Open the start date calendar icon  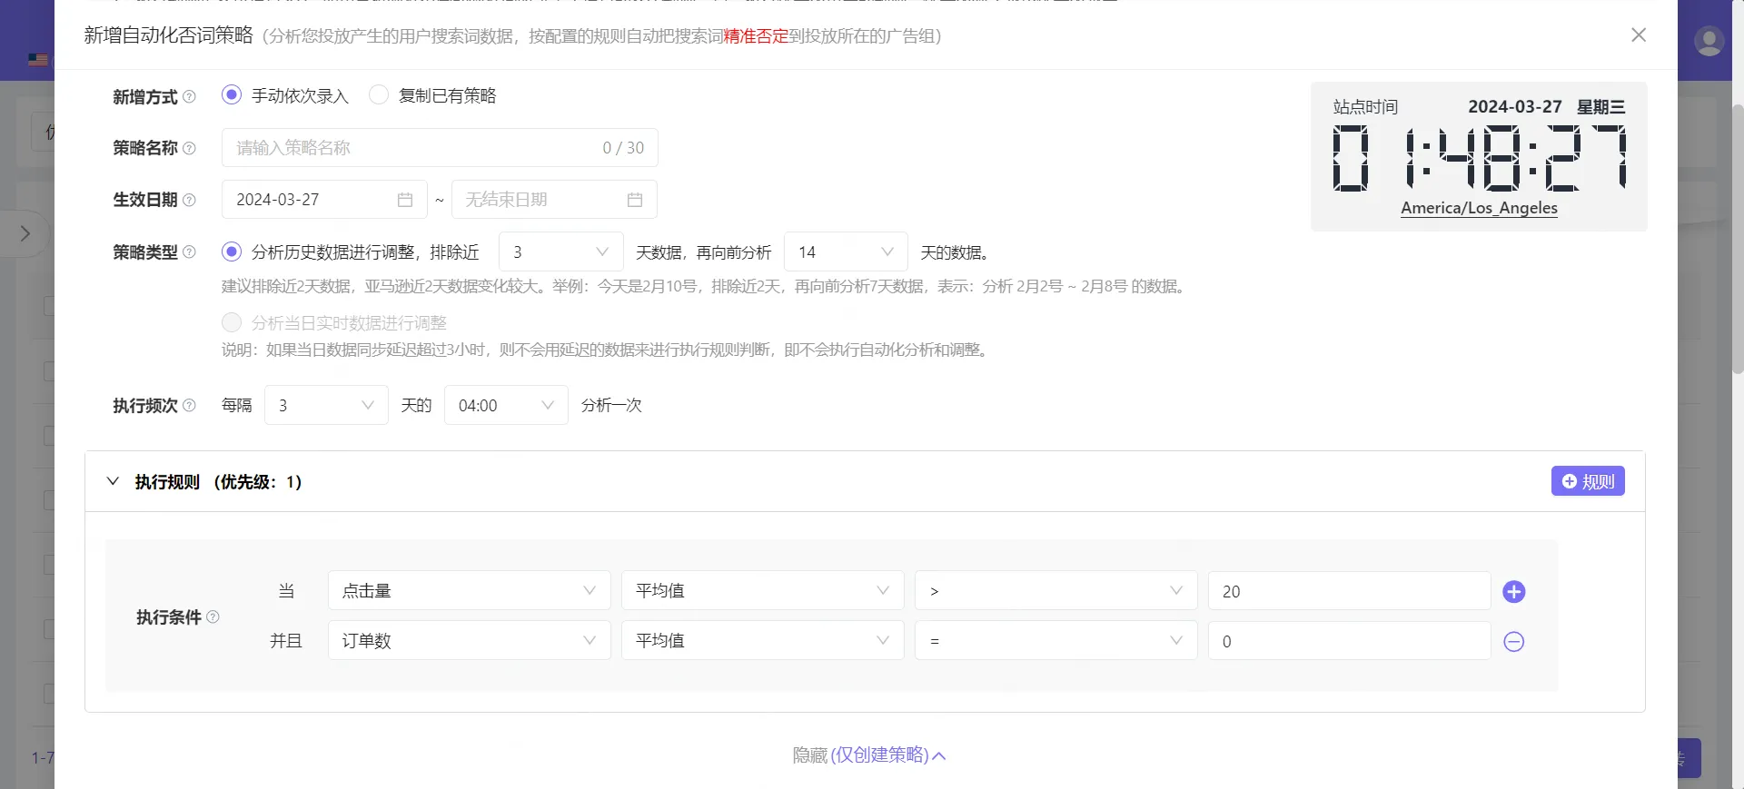pos(405,200)
